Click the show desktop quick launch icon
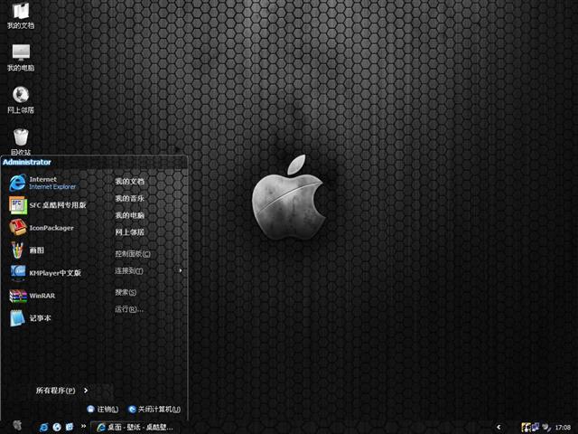Viewport: 578px width, 434px height. click(70, 427)
